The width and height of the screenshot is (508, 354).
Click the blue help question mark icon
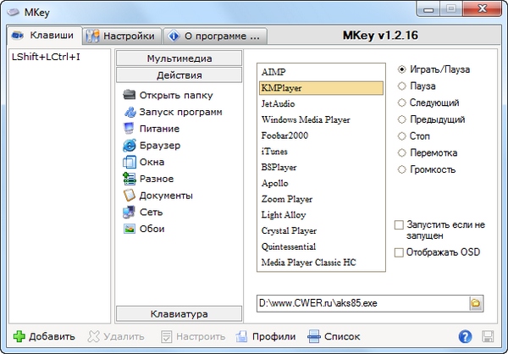pyautogui.click(x=465, y=336)
